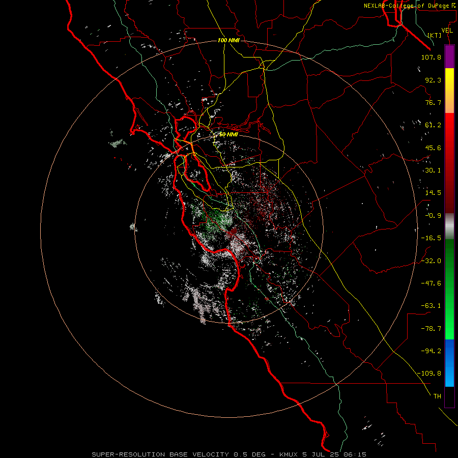Click the 45.6 velocity scale value

point(433,148)
